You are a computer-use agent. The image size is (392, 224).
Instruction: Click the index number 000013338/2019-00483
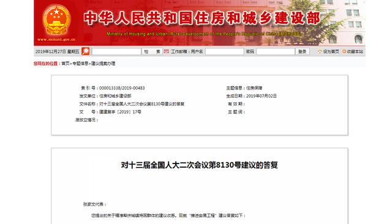tap(122, 88)
